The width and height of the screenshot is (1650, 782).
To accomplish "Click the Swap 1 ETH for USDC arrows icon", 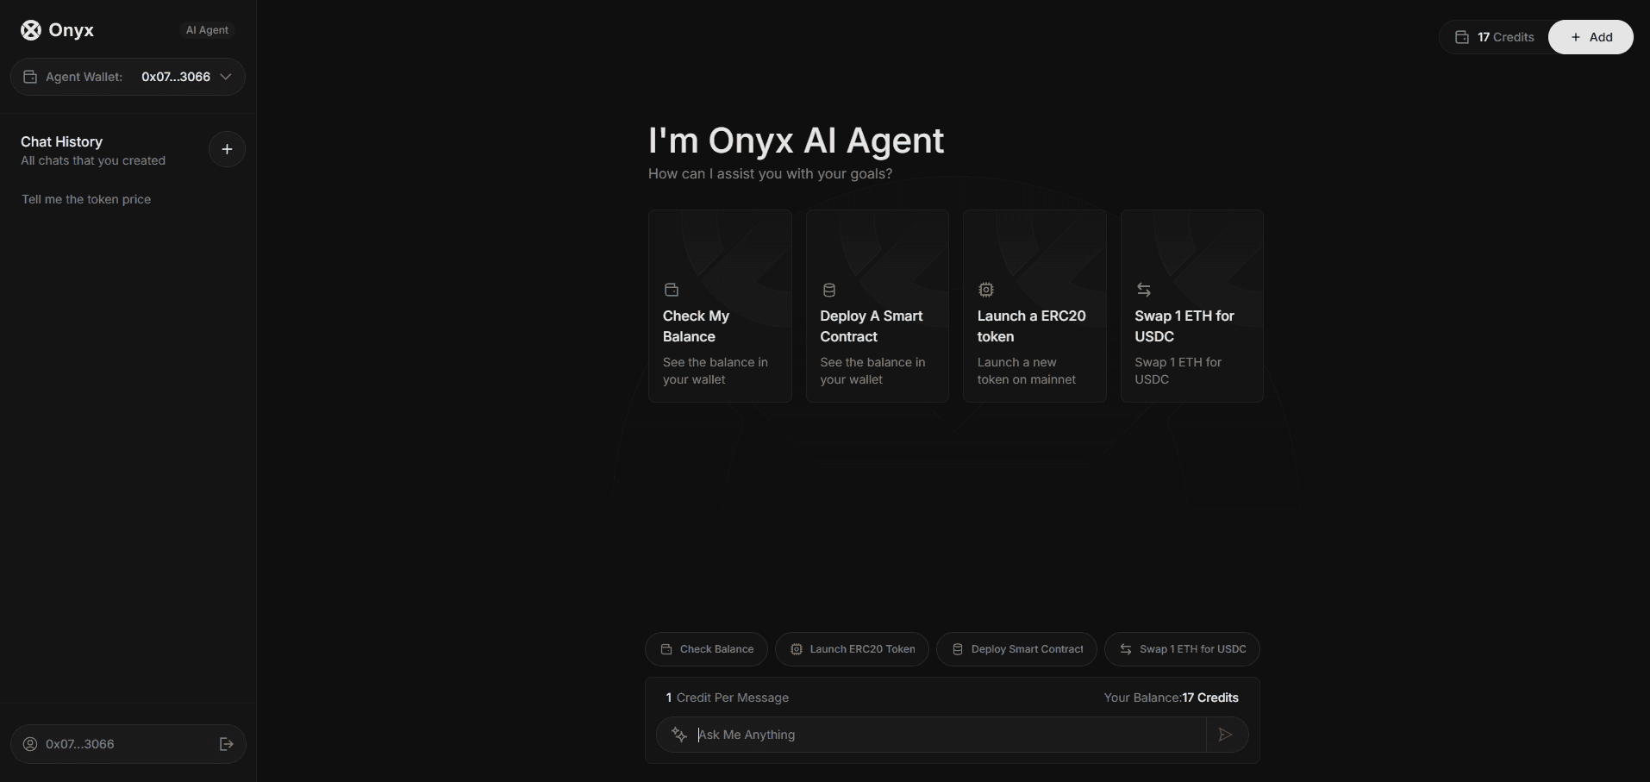I will [x=1145, y=290].
